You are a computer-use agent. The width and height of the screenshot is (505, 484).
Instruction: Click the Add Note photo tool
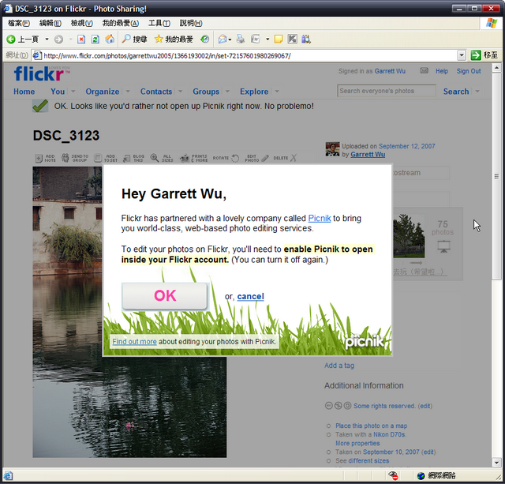(45, 158)
